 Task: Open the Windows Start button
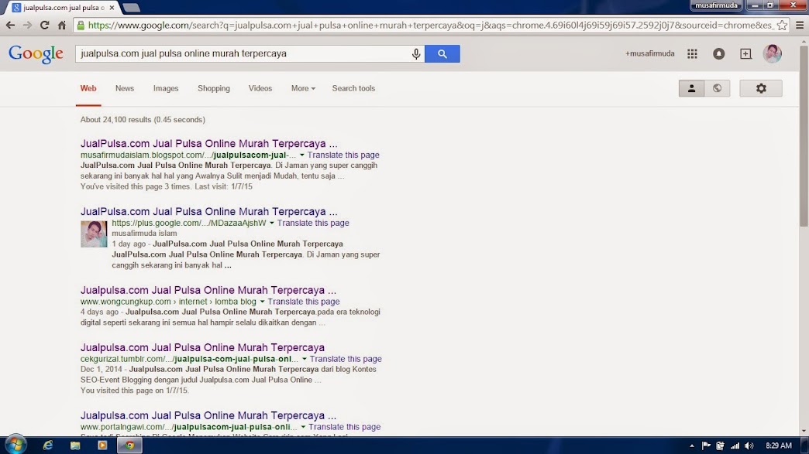pos(15,445)
